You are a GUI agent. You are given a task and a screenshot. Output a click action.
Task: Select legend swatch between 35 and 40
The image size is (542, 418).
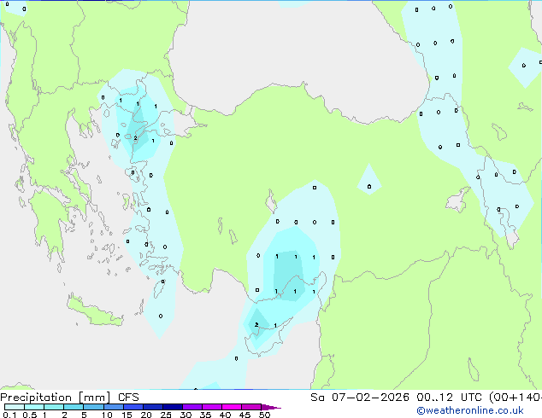pos(211,407)
